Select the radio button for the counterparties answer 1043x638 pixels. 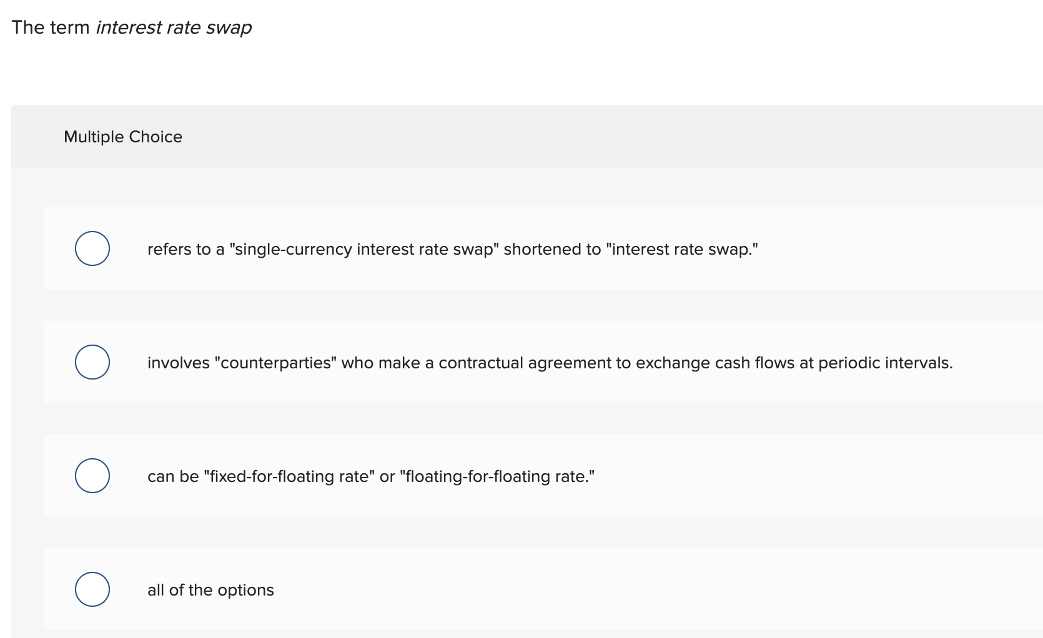[92, 361]
